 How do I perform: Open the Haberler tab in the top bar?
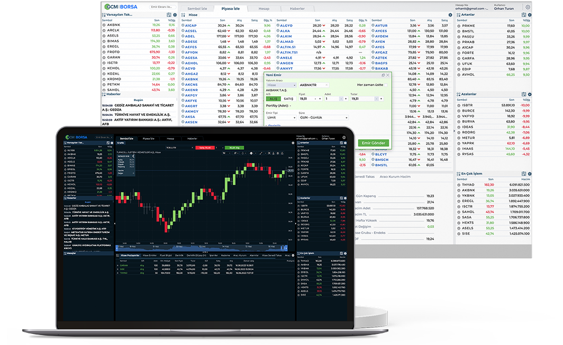click(297, 8)
